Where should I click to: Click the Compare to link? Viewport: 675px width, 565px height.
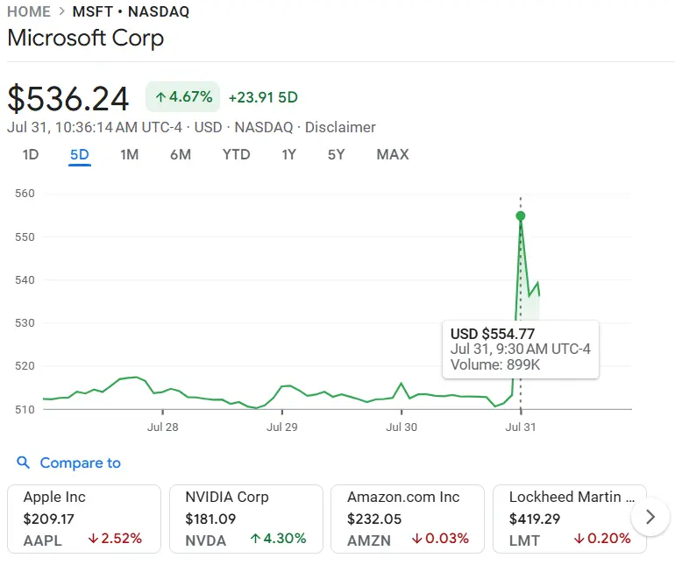(x=80, y=463)
